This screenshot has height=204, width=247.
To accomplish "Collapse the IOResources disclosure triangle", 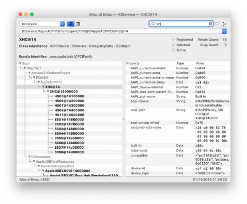I will click(x=29, y=157).
